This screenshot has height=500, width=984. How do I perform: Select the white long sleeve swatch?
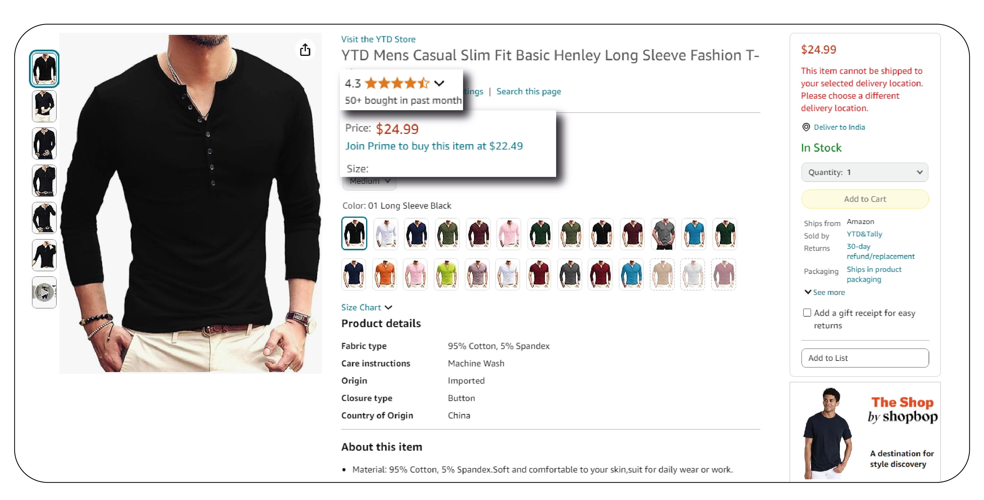pos(386,233)
